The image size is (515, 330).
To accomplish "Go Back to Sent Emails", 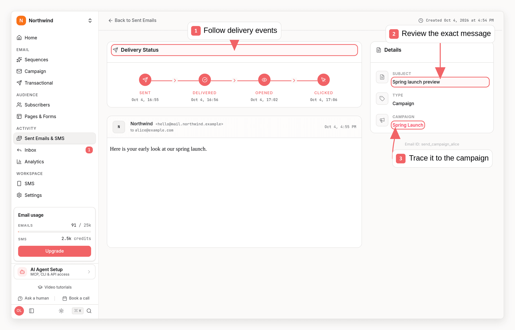I will click(132, 20).
